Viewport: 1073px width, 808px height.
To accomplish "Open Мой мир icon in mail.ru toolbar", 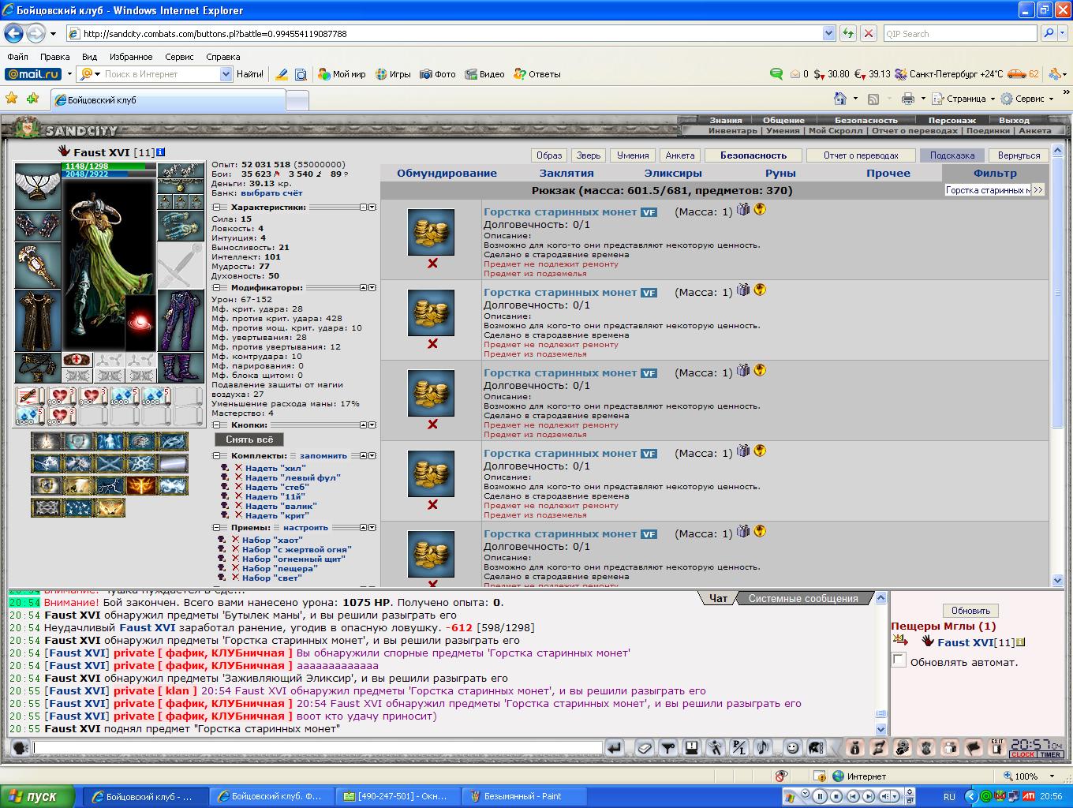I will 323,74.
